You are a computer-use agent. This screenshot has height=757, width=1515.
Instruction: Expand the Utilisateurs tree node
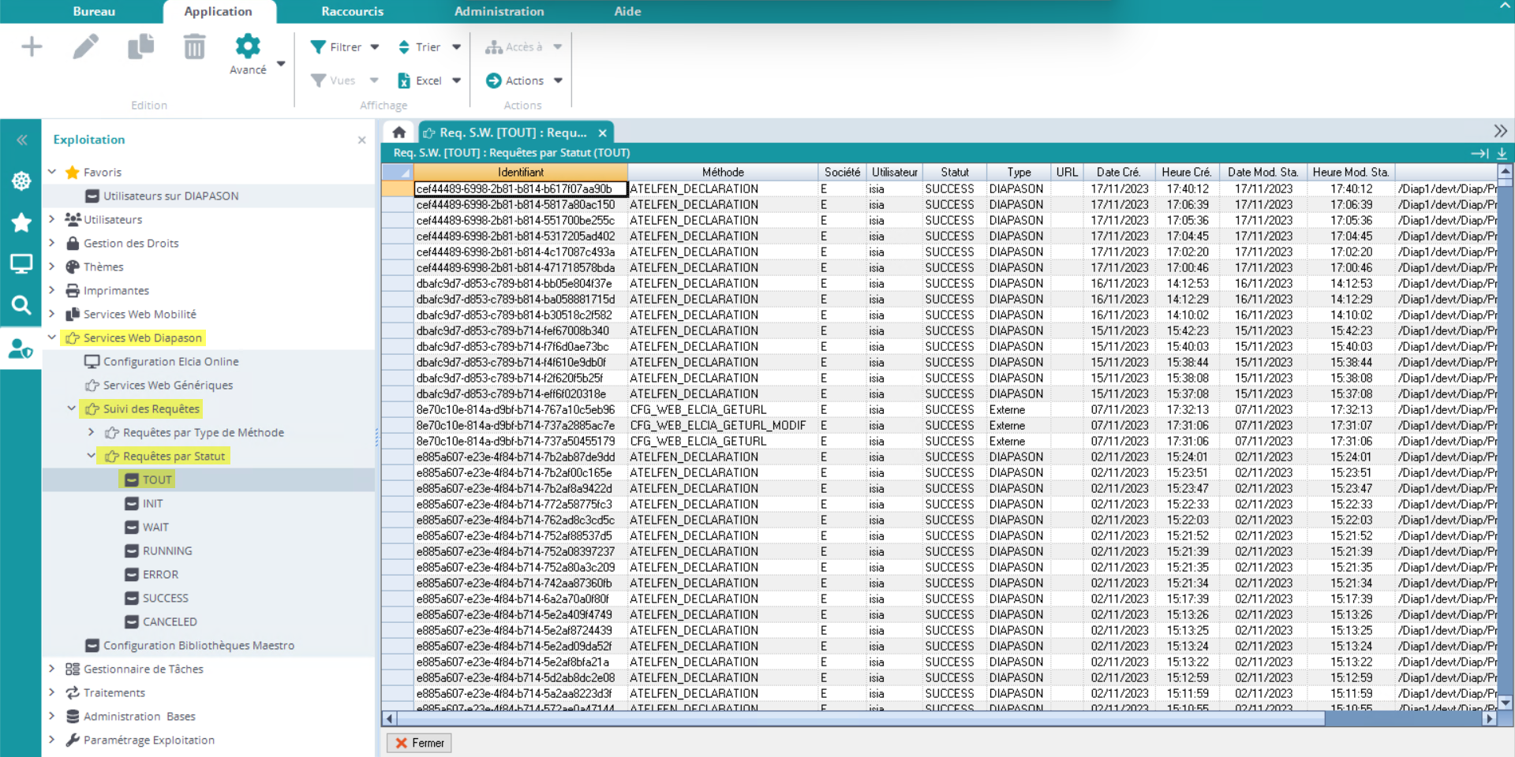(52, 219)
